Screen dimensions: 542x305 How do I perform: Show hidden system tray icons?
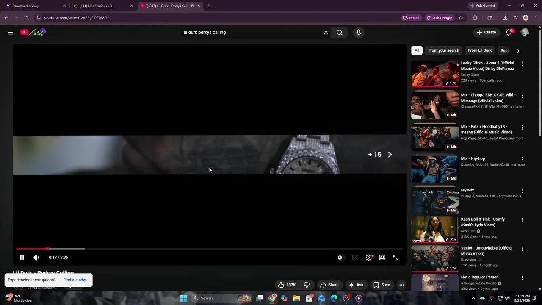pos(473,298)
